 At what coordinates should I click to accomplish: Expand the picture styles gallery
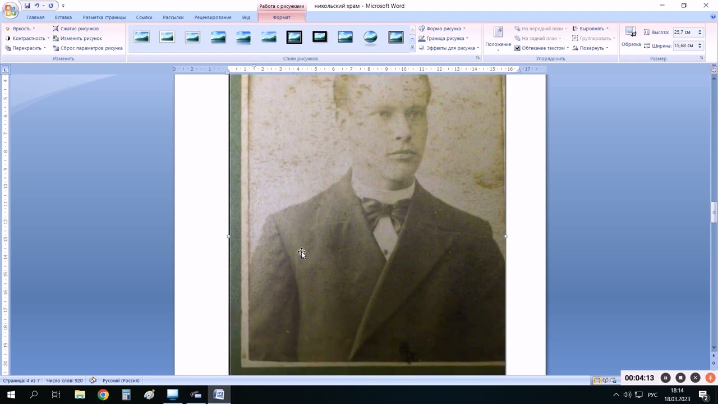[x=412, y=48]
